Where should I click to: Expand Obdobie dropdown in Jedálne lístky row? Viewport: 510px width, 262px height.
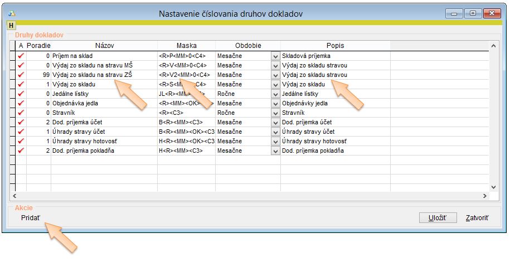[275, 94]
